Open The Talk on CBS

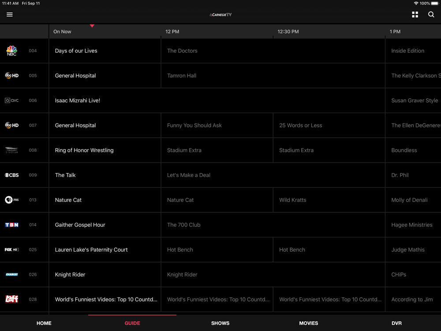pos(105,175)
